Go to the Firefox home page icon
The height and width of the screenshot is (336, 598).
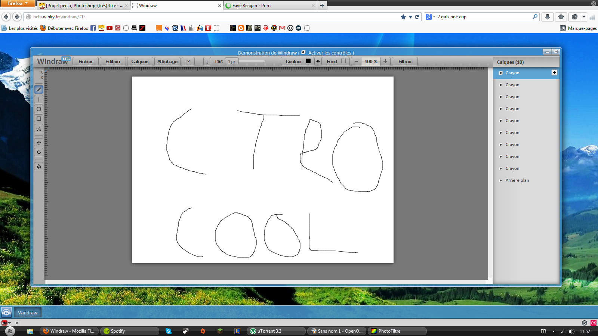coord(561,17)
